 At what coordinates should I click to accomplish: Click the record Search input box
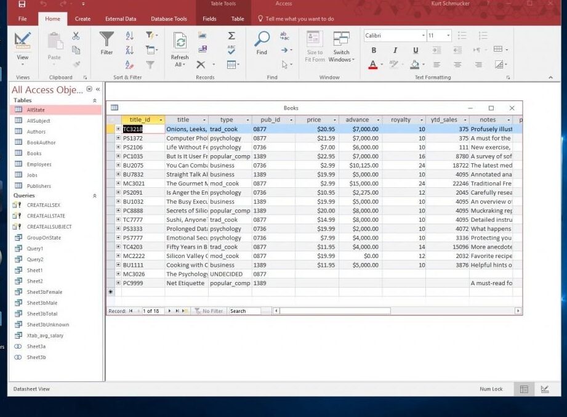pyautogui.click(x=249, y=311)
